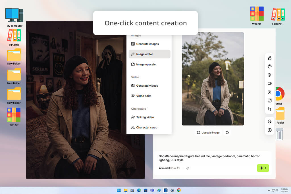Select Video edits menu item

tap(149, 96)
